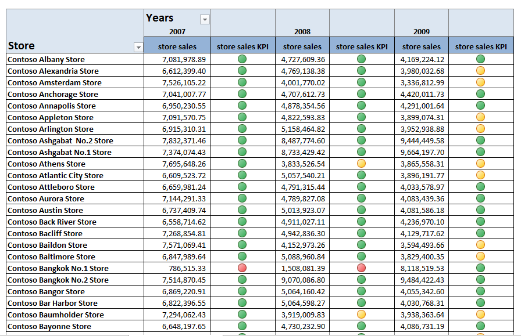Select the 2009 year header cell
The height and width of the screenshot is (336, 521).
point(422,32)
